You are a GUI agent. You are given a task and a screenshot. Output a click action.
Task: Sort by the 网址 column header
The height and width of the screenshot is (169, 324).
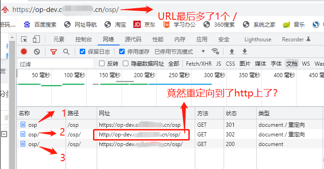(x=146, y=113)
